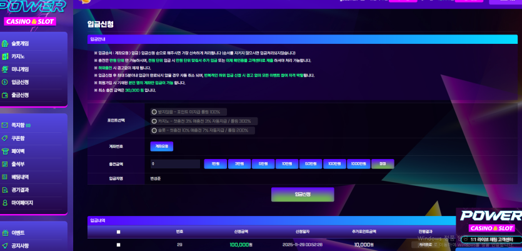Viewport: 522px width, 251px height.
Task: Choose the 카지노 bonus radio option
Action: coord(154,121)
